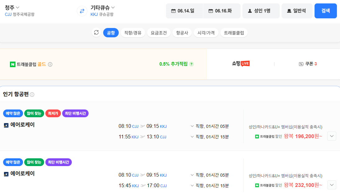Click the 검색 search button
The width and height of the screenshot is (340, 195).
(325, 11)
